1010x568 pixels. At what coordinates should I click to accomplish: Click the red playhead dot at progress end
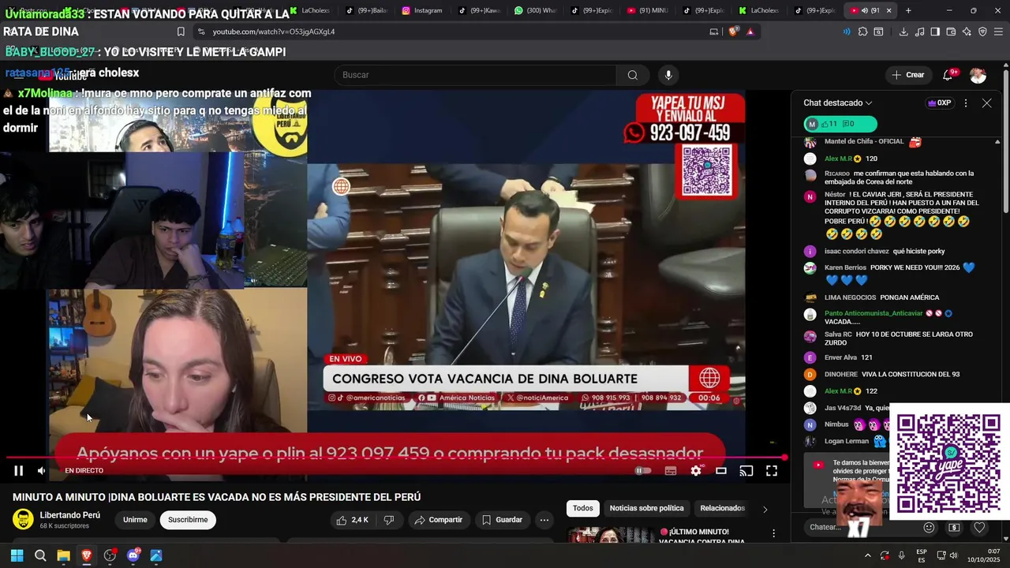(x=784, y=458)
